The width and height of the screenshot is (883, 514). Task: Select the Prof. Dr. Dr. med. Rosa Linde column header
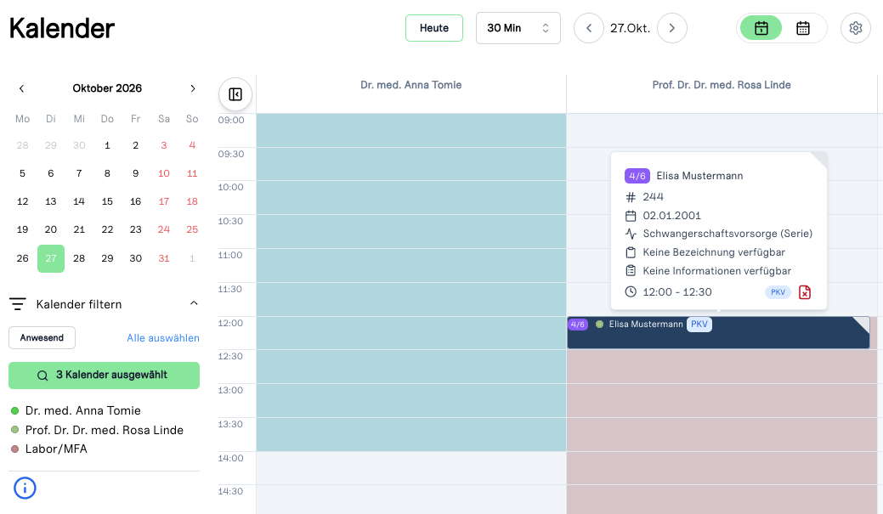pyautogui.click(x=722, y=85)
